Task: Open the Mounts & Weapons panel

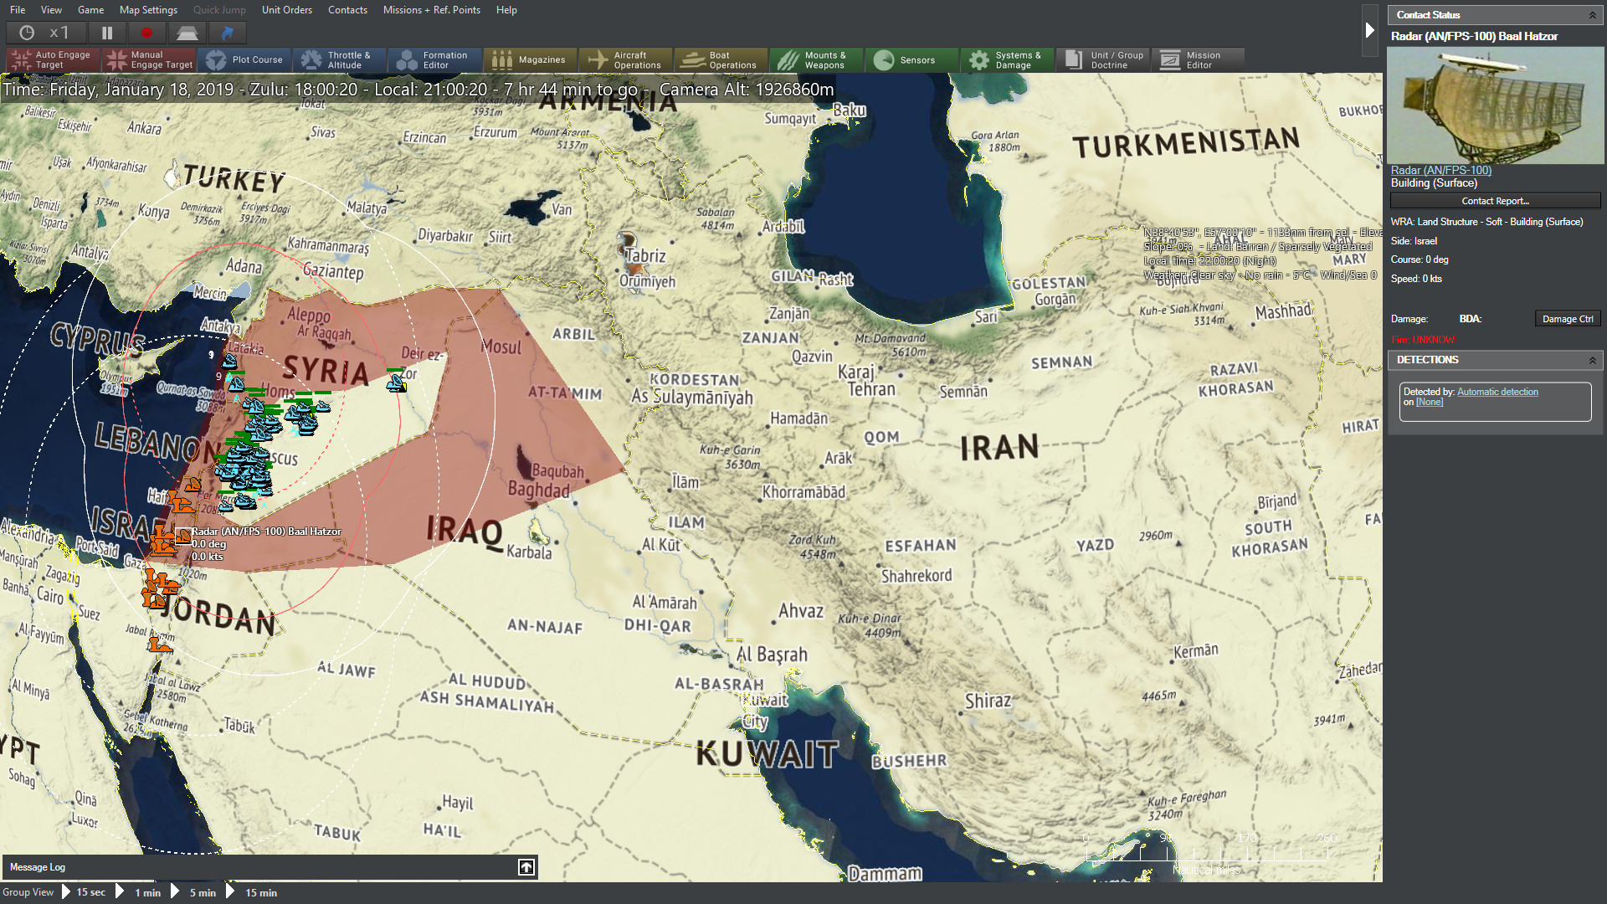Action: click(x=816, y=59)
